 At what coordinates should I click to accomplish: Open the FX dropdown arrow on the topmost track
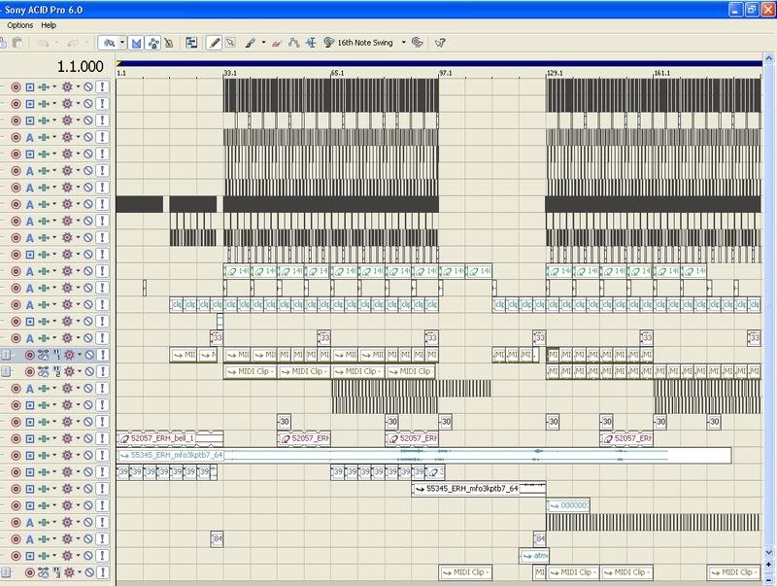[79, 86]
